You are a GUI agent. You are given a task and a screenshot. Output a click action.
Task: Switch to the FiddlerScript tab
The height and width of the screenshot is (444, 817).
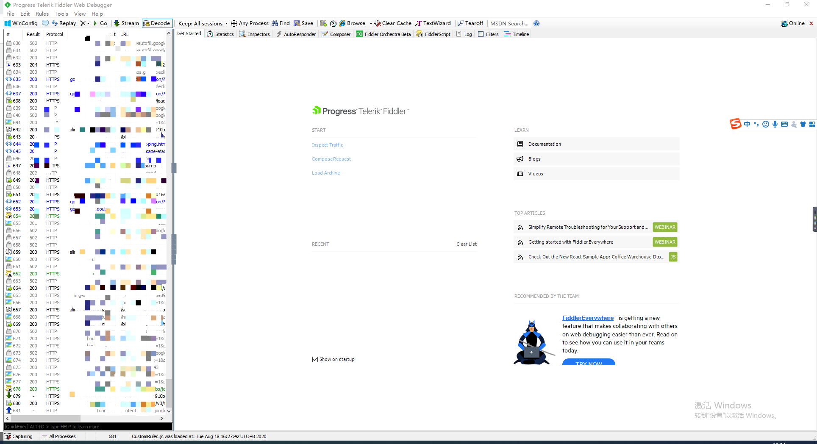(x=434, y=34)
